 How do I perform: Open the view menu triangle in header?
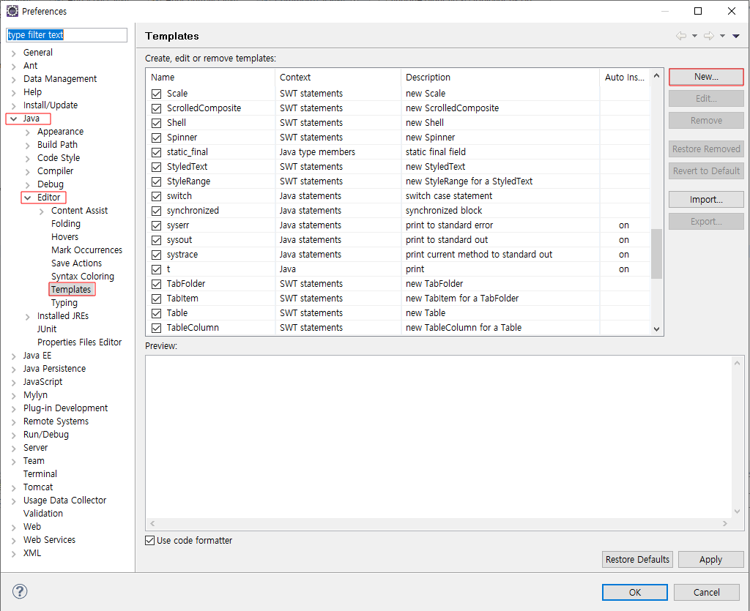pos(736,37)
